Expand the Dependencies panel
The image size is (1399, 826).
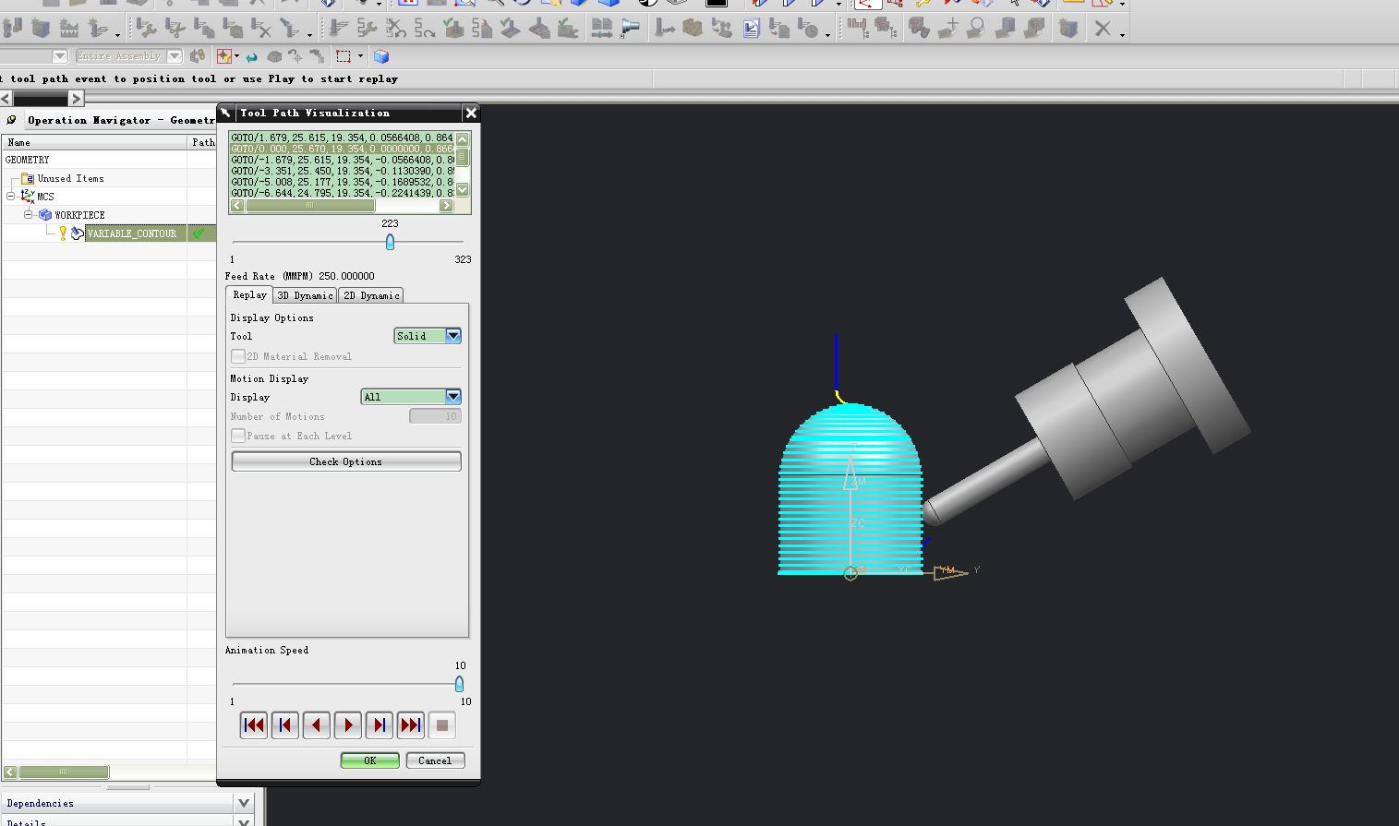pos(244,803)
